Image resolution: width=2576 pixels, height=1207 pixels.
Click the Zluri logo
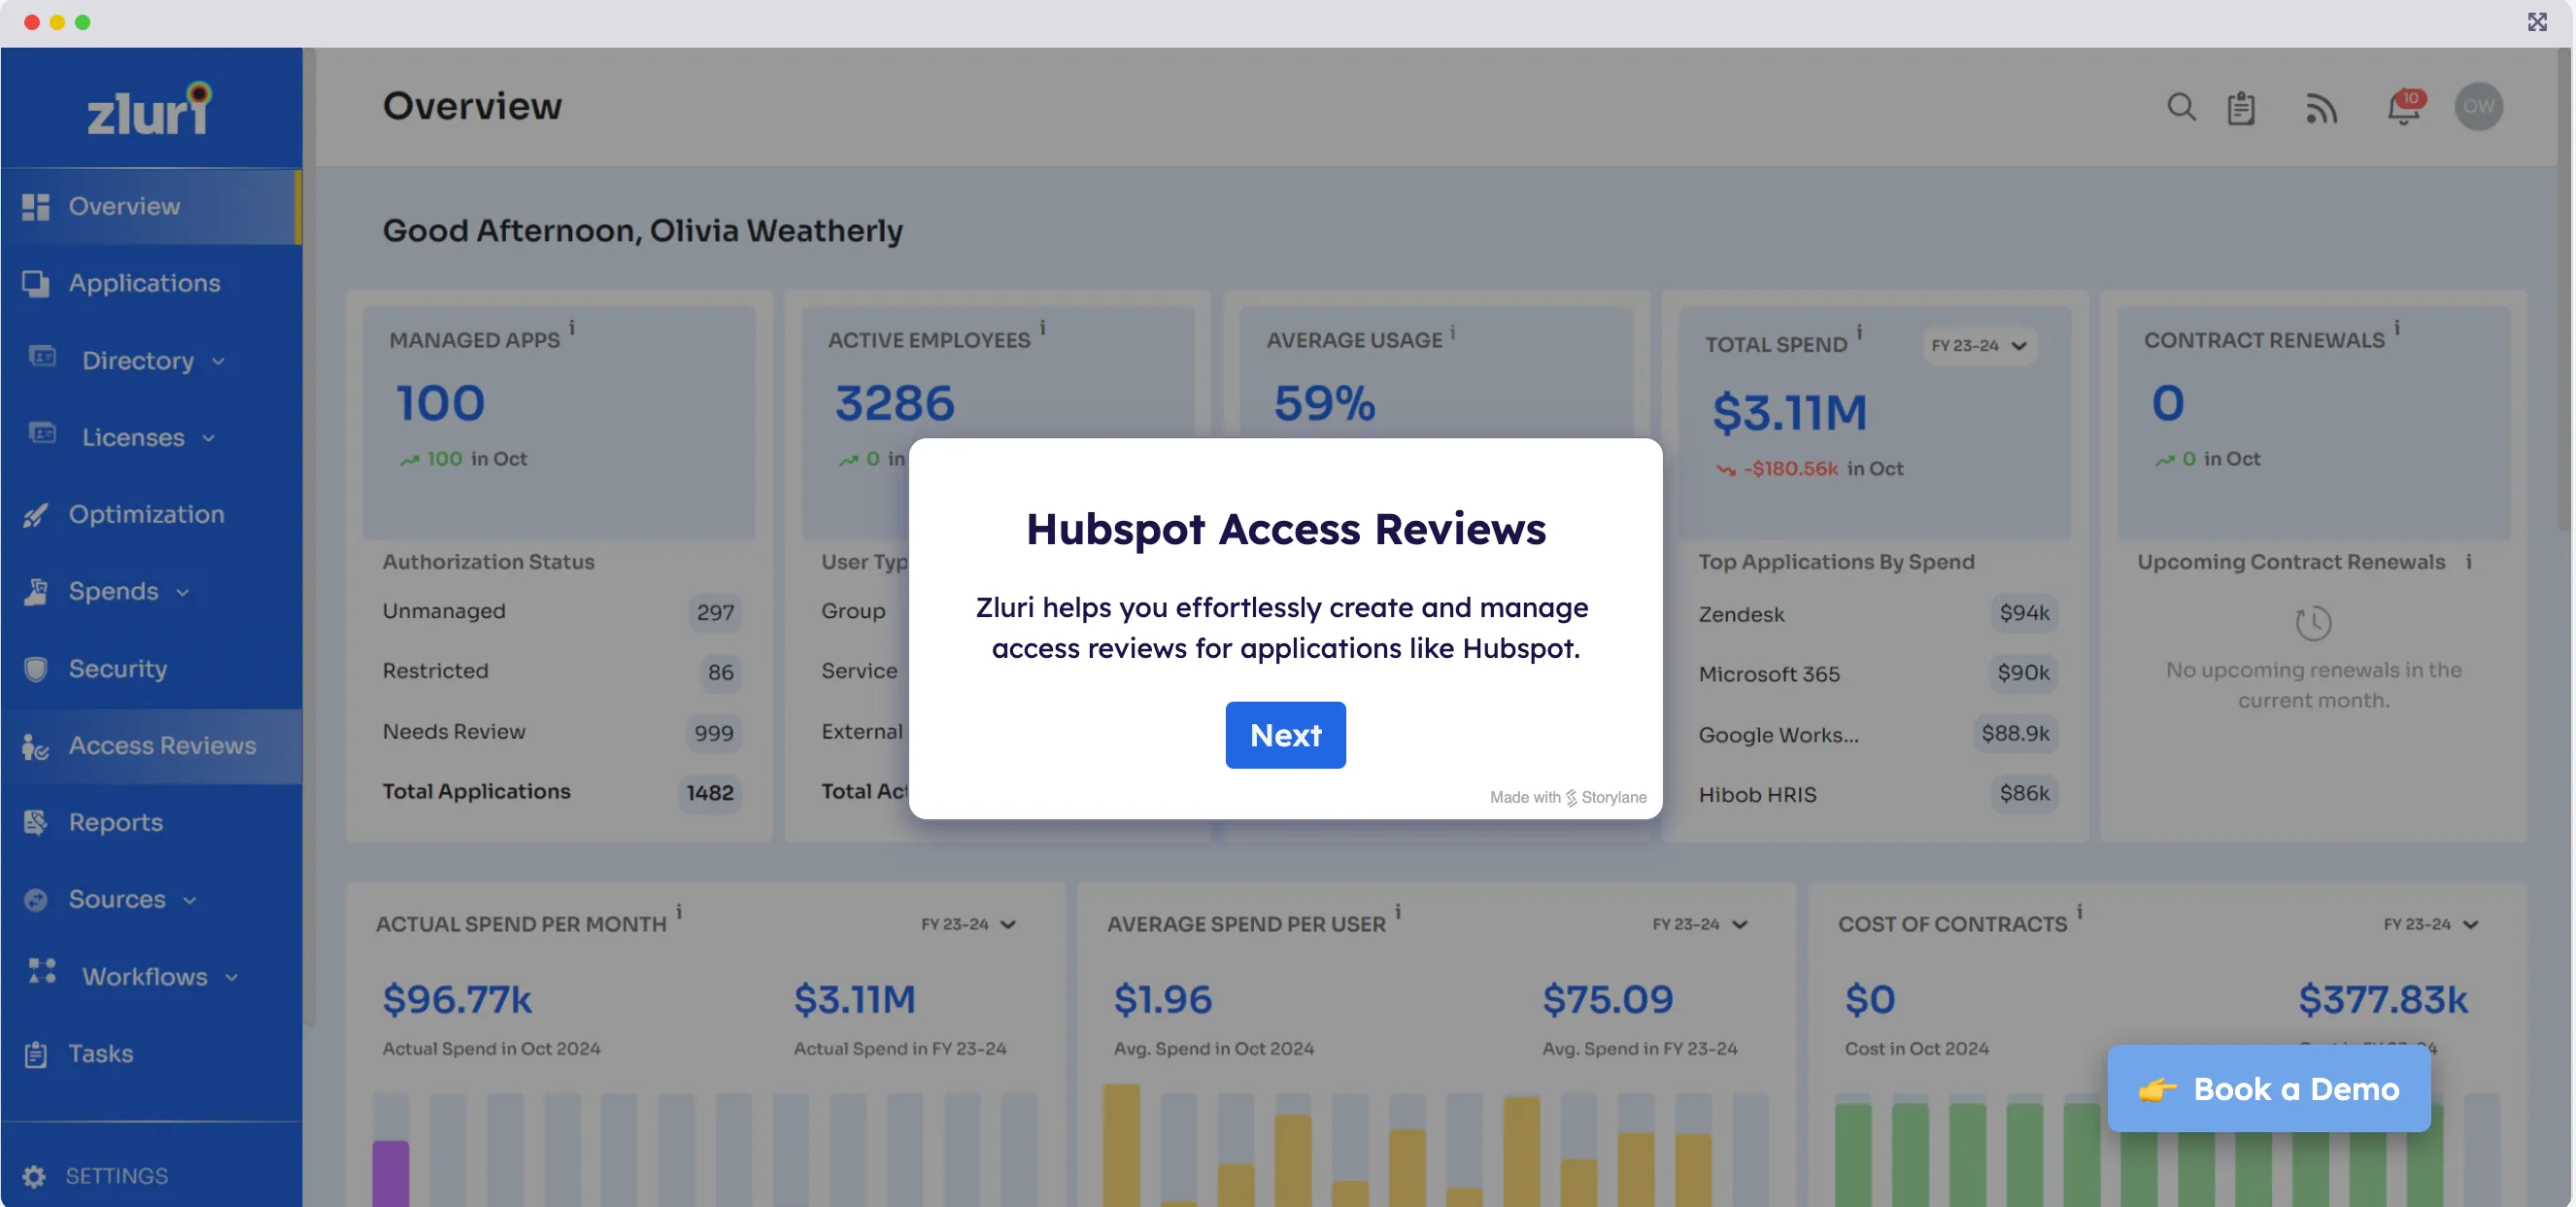point(150,108)
